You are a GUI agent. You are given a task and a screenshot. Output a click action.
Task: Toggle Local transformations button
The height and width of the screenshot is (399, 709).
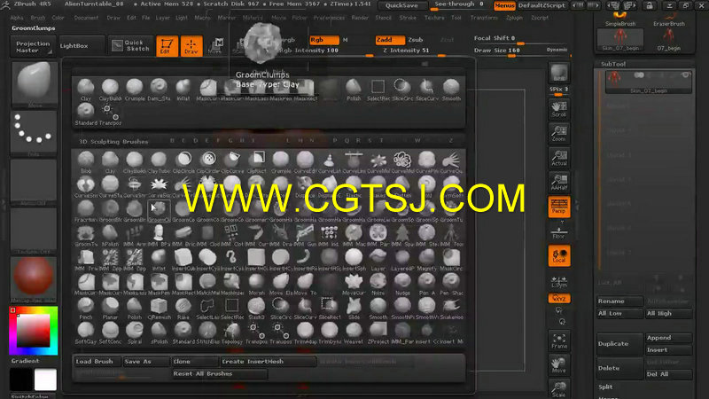pos(559,256)
